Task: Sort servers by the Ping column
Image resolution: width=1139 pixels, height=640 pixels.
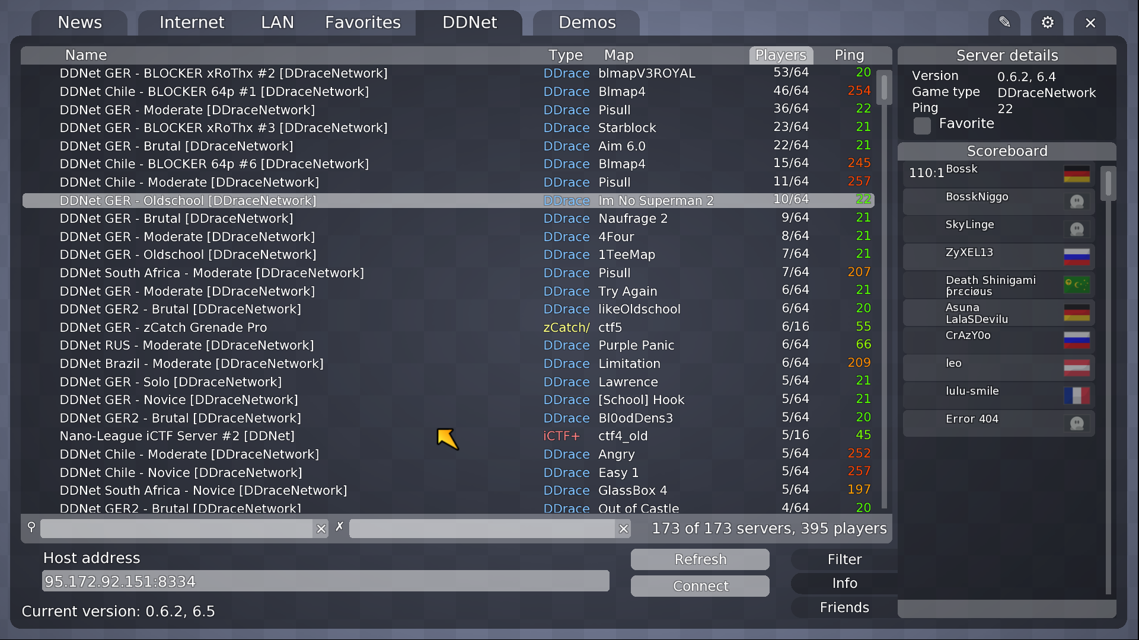Action: click(x=849, y=55)
